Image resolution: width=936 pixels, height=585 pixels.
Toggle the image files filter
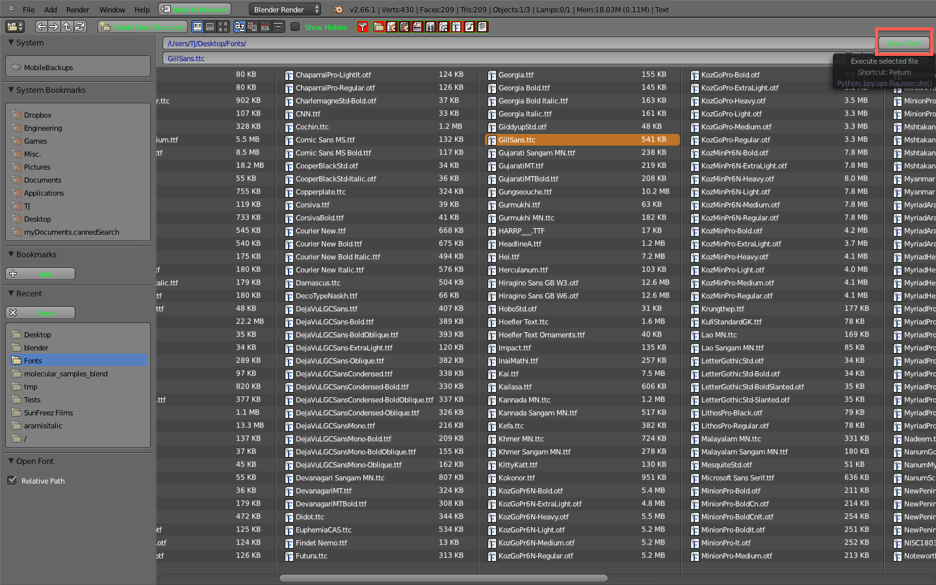pos(417,27)
